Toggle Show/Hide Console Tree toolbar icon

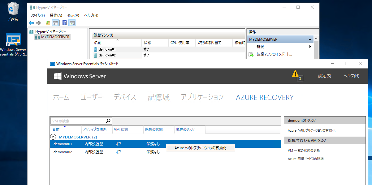pos(55,23)
